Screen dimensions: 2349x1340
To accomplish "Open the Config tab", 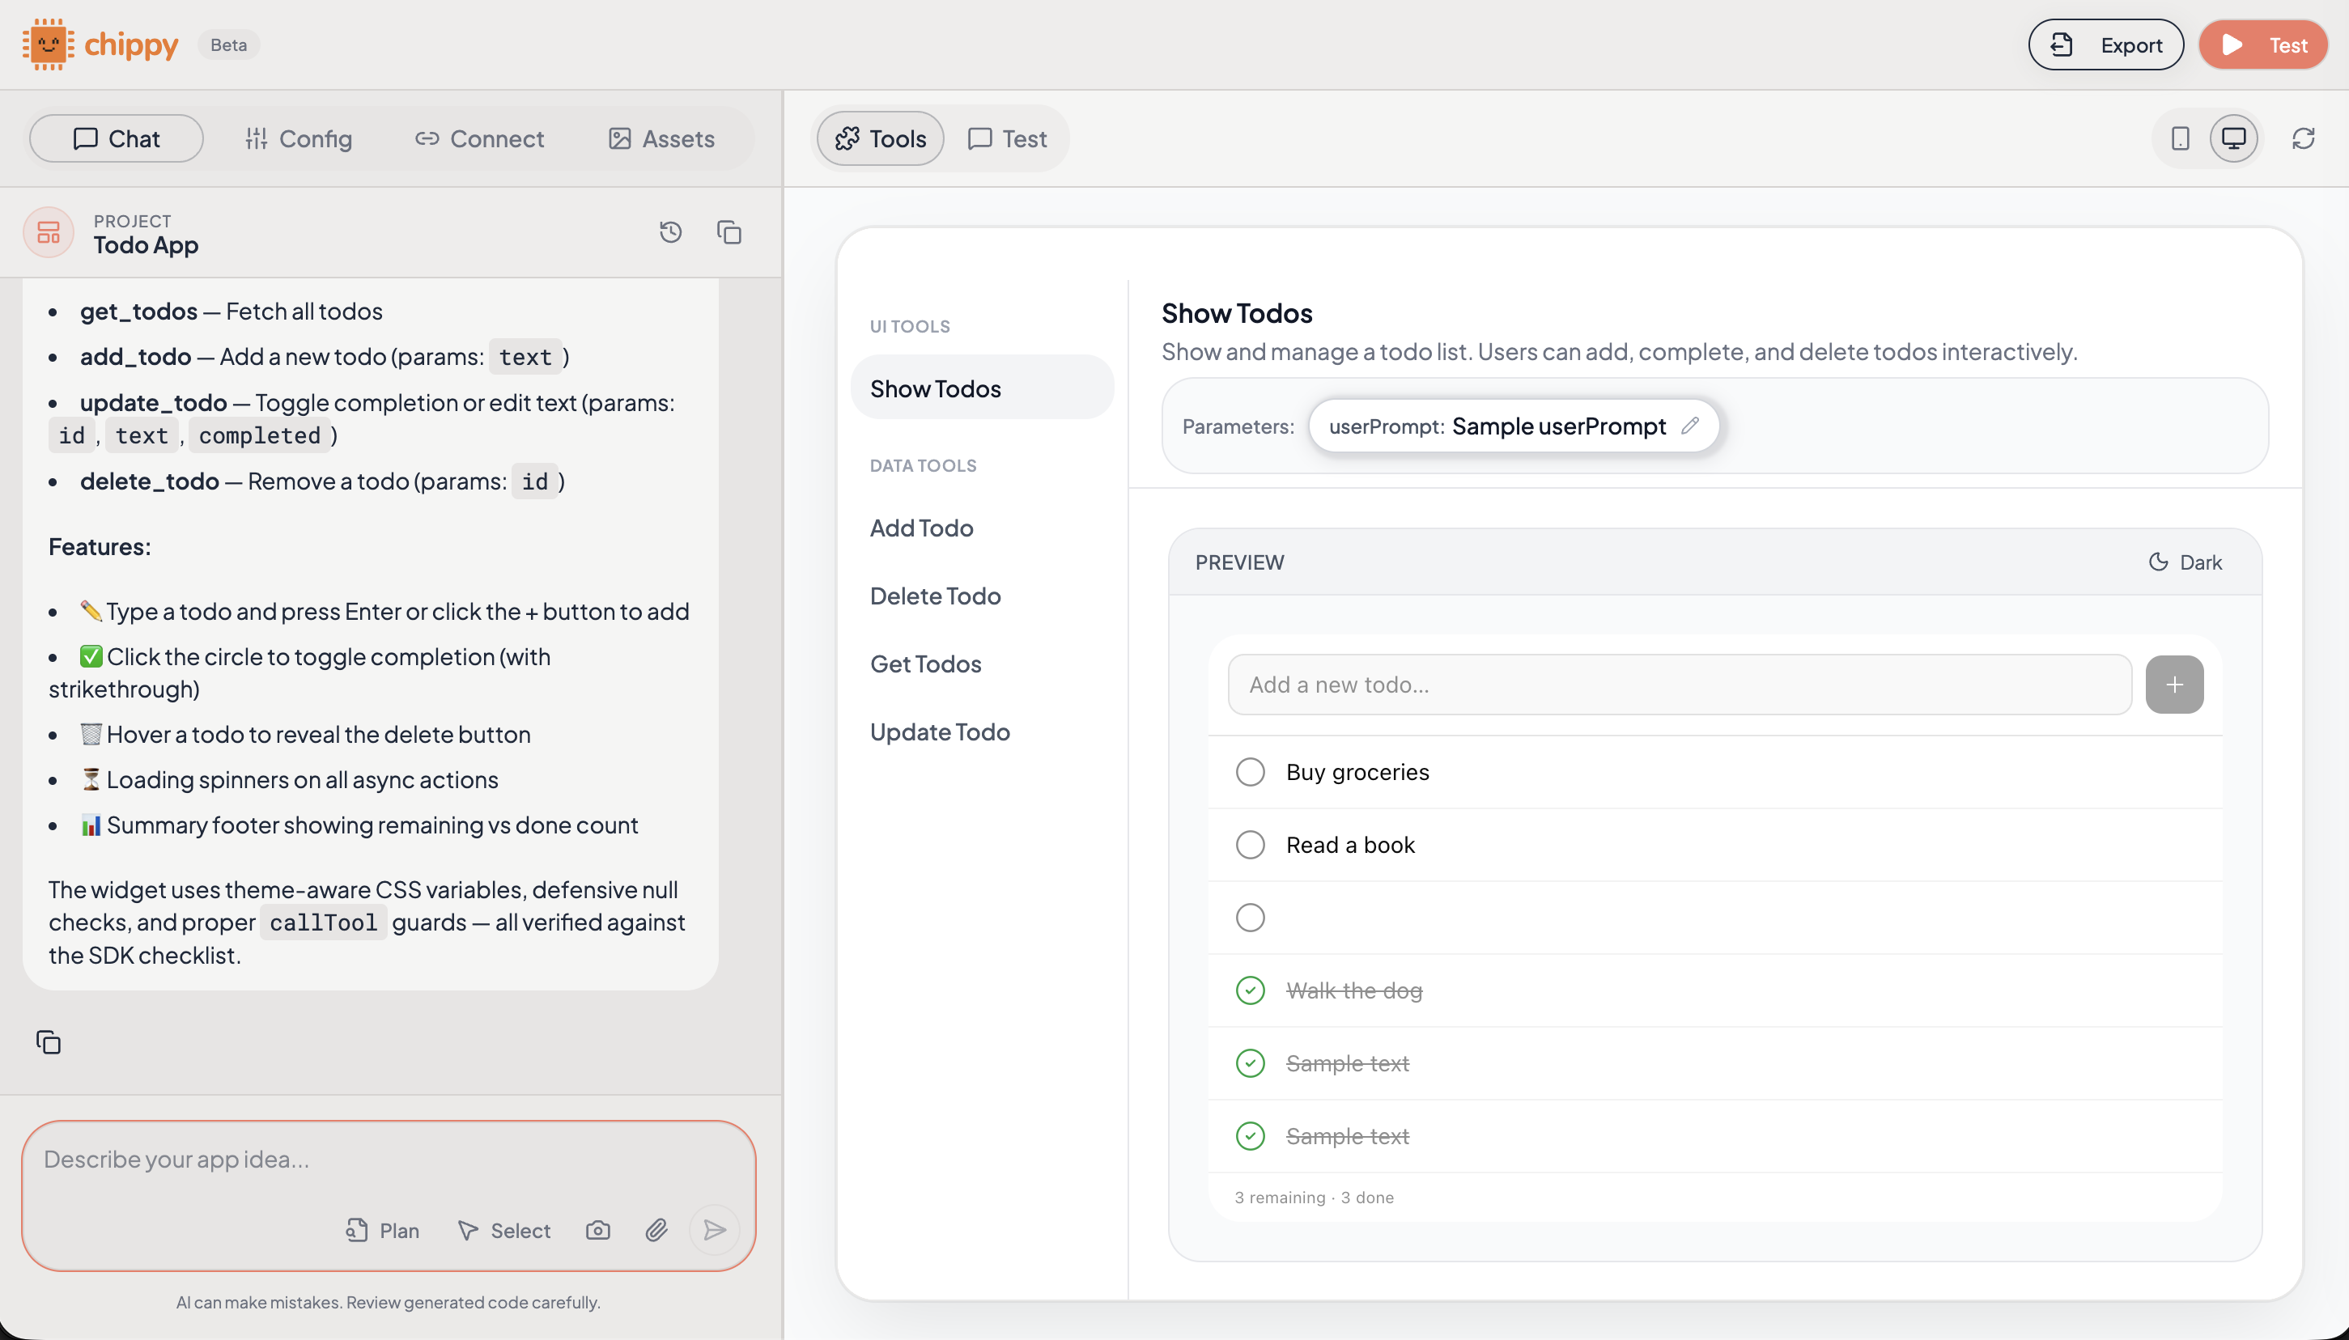I will tap(298, 138).
